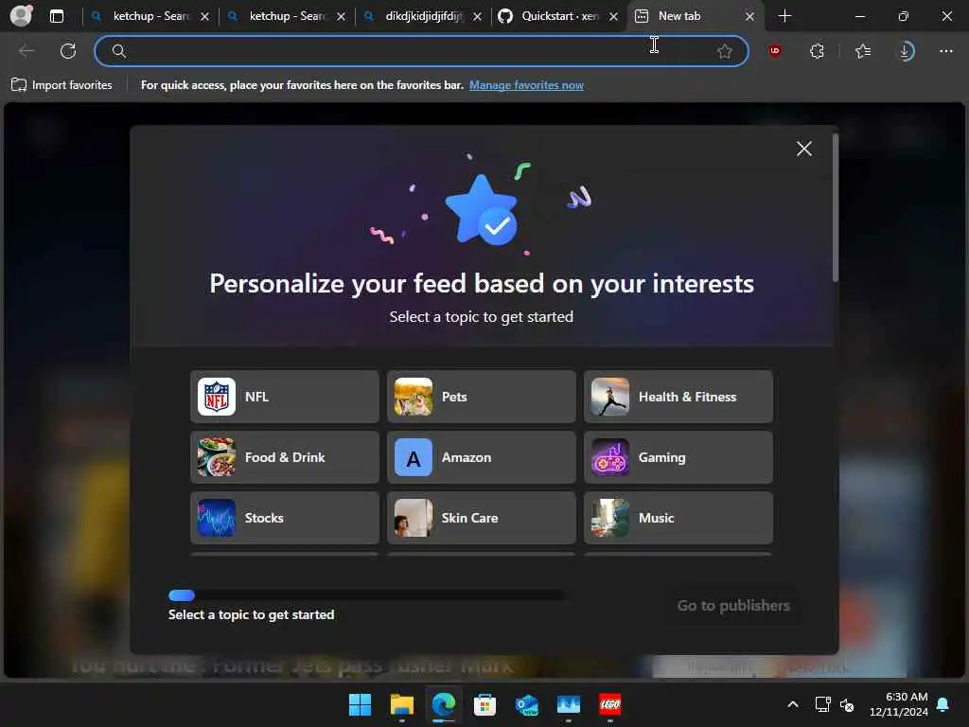Select the Amazon topic

pyautogui.click(x=482, y=457)
